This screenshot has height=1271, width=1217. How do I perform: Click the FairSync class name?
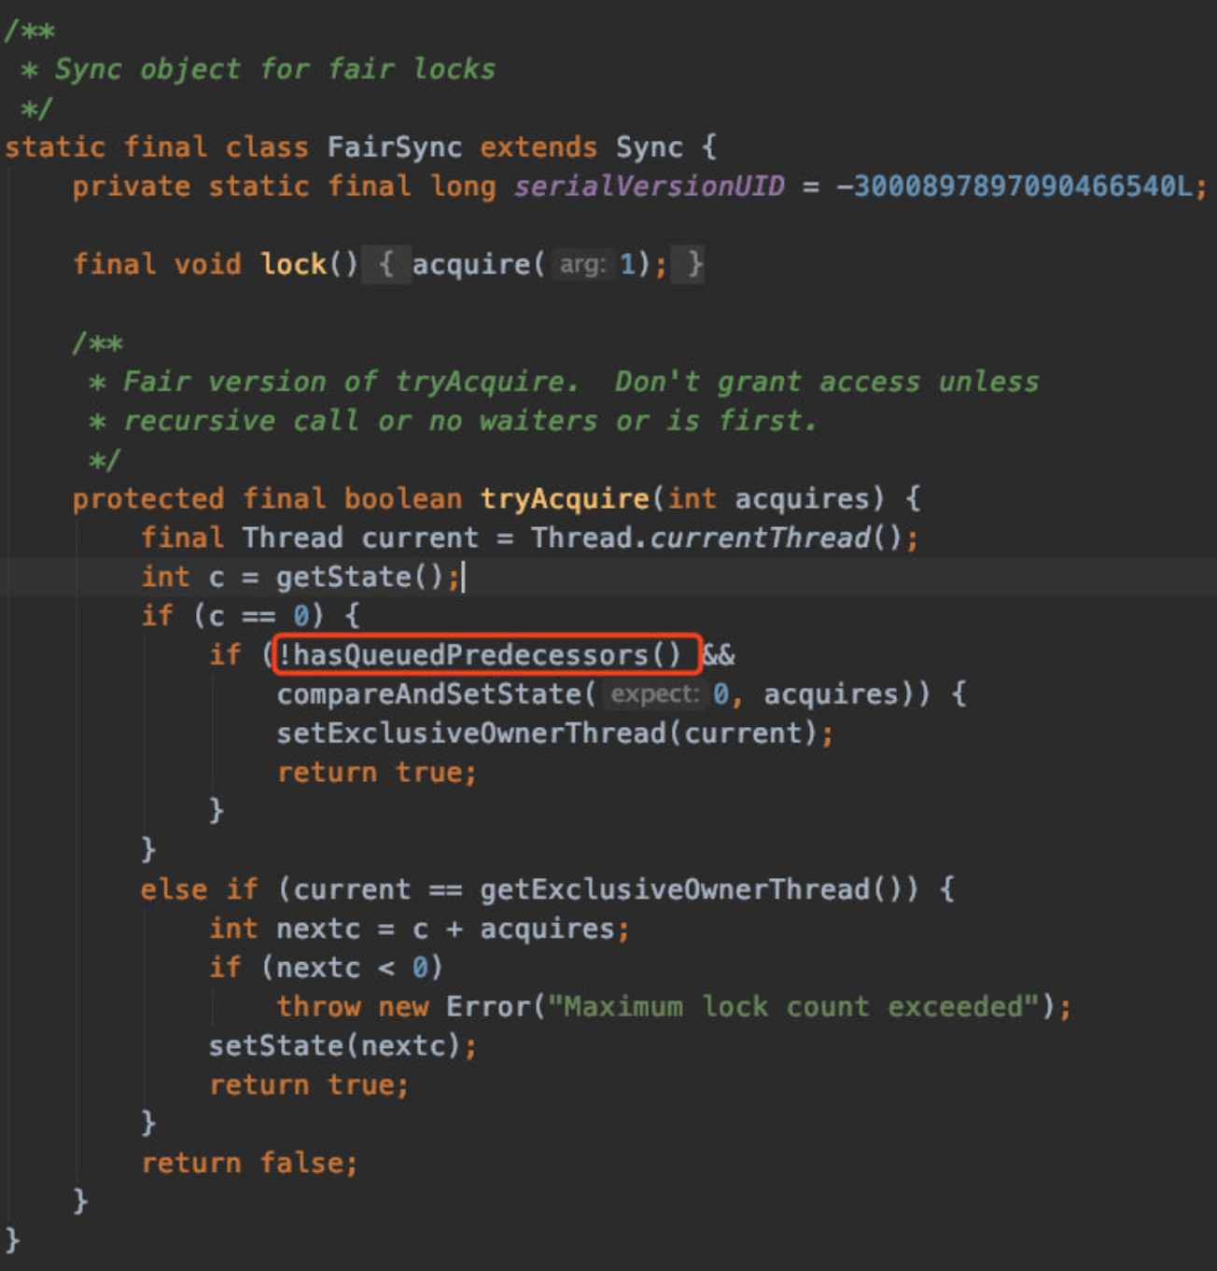coord(394,147)
